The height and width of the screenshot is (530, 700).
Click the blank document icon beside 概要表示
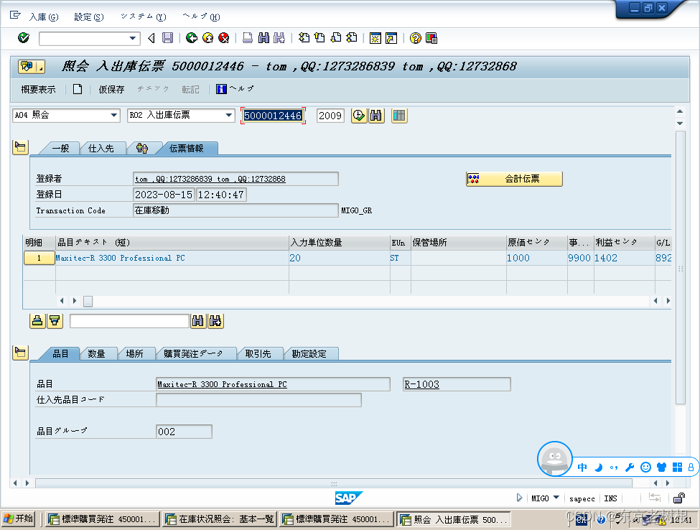(78, 89)
